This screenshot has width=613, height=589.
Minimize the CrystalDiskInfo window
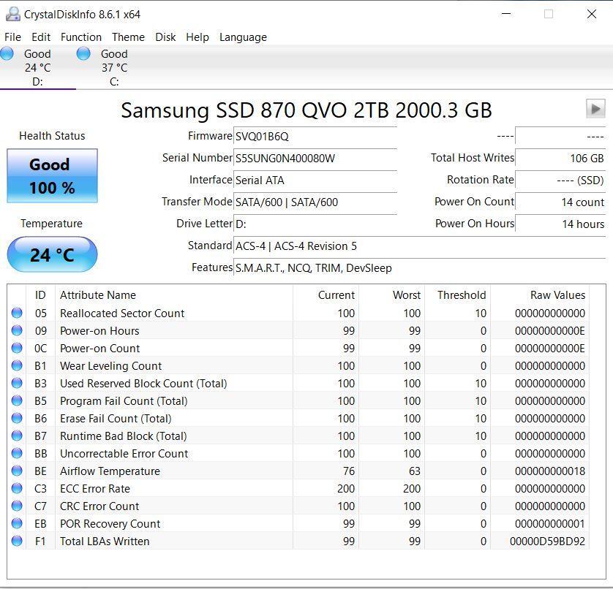click(506, 14)
